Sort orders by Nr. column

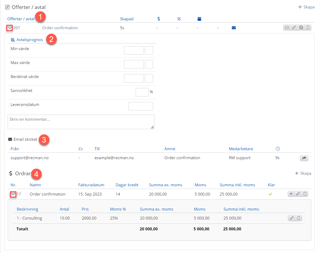[x=13, y=185]
